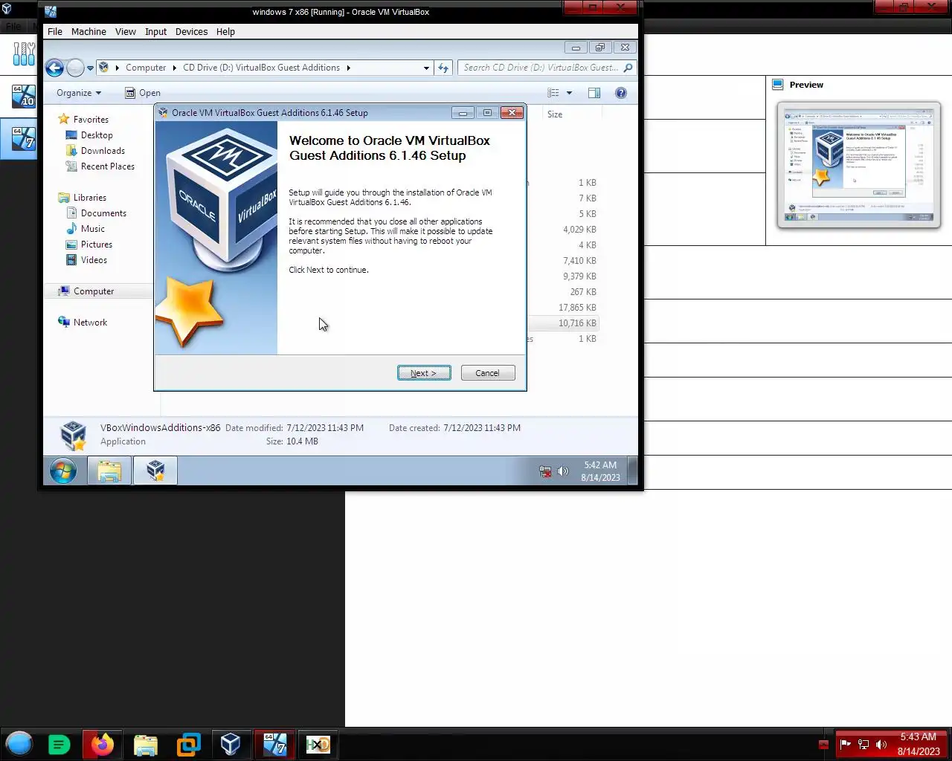952x761 pixels.
Task: Open recent locations dropdown beside forward arrow
Action: tap(90, 68)
